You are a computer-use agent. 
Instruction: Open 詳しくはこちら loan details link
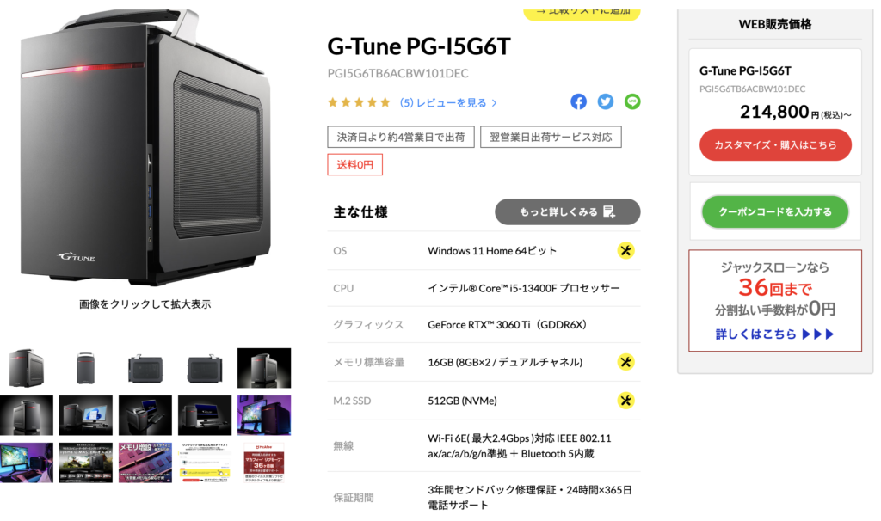point(774,334)
